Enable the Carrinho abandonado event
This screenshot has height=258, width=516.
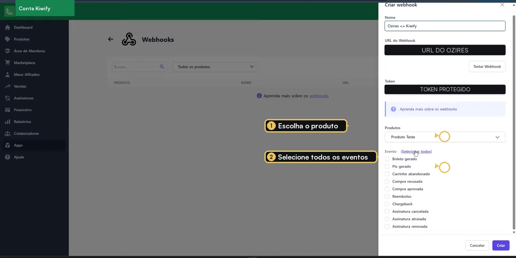point(387,174)
